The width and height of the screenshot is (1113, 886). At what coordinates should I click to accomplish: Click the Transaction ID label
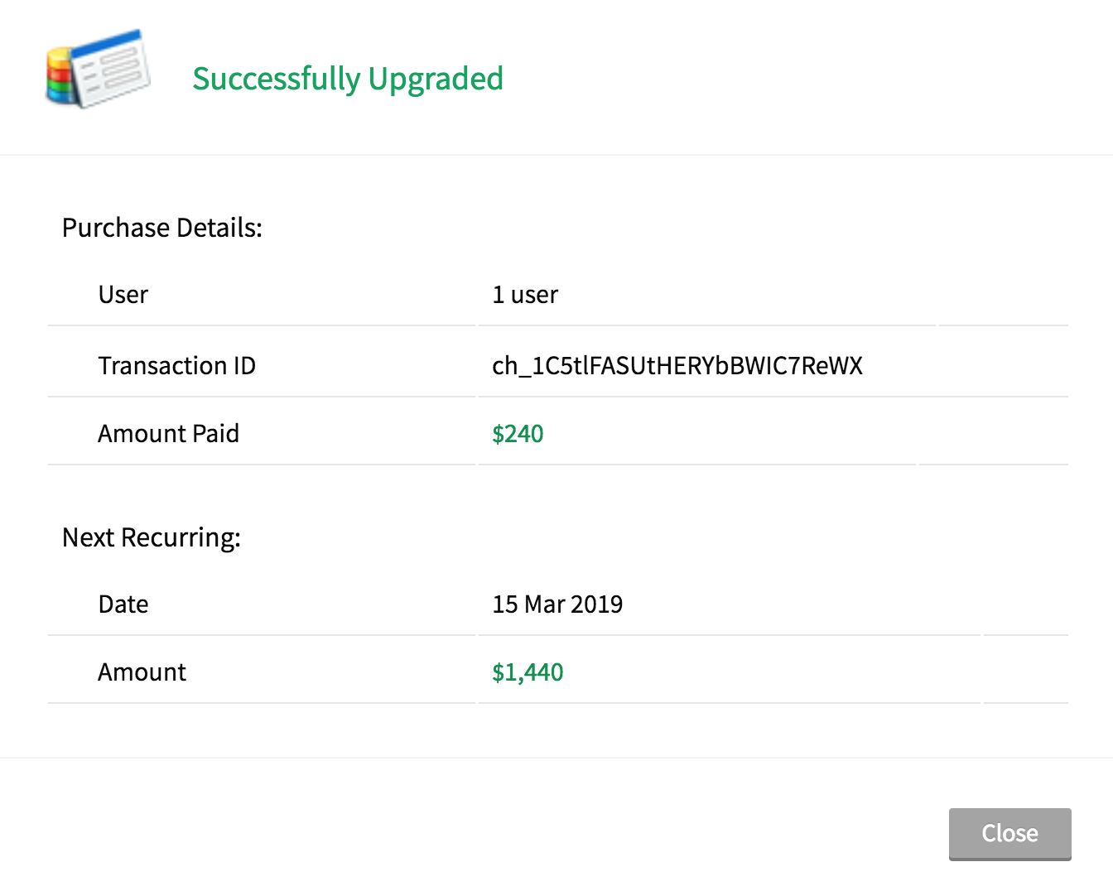177,366
